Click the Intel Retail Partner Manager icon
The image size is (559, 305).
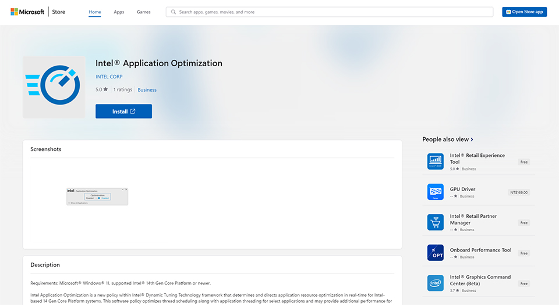(x=436, y=222)
